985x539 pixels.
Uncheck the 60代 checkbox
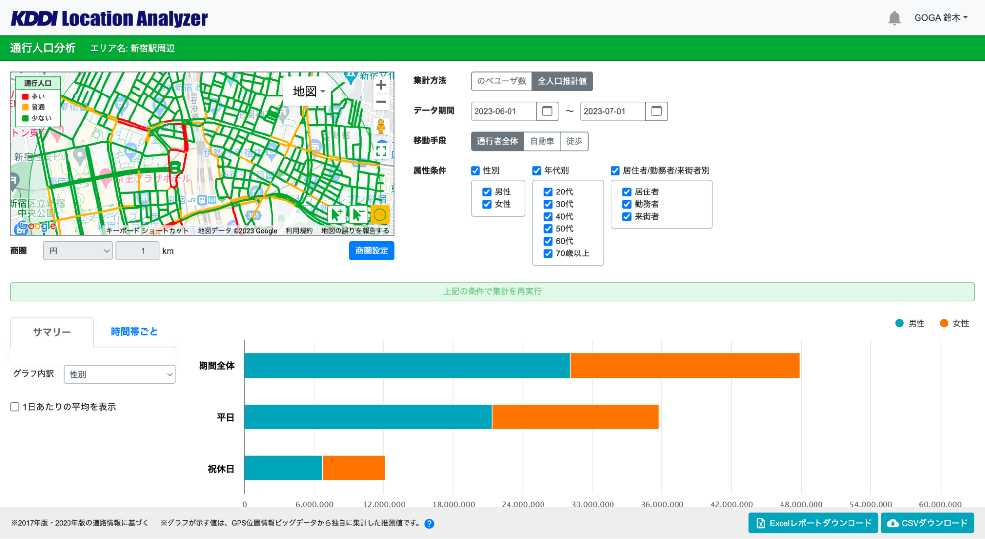point(548,241)
